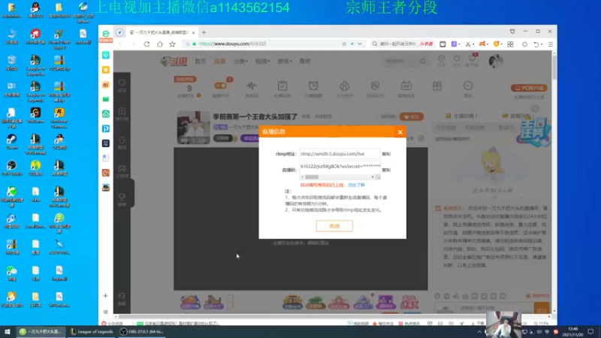The height and width of the screenshot is (338, 601).
Task: Open the 开播提醒 alarm clock icon
Action: pyautogui.click(x=313, y=86)
